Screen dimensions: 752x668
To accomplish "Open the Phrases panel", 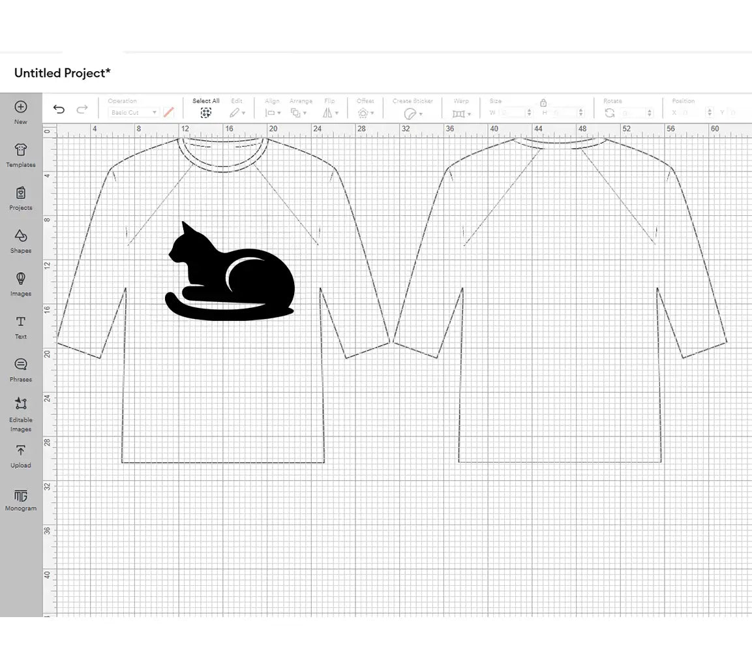I will pyautogui.click(x=21, y=371).
